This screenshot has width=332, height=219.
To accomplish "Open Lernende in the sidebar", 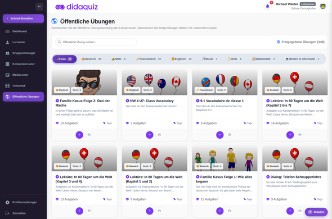I will pos(23,42).
